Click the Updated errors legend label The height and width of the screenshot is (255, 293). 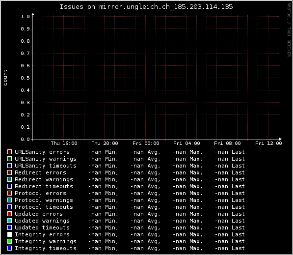click(x=39, y=214)
